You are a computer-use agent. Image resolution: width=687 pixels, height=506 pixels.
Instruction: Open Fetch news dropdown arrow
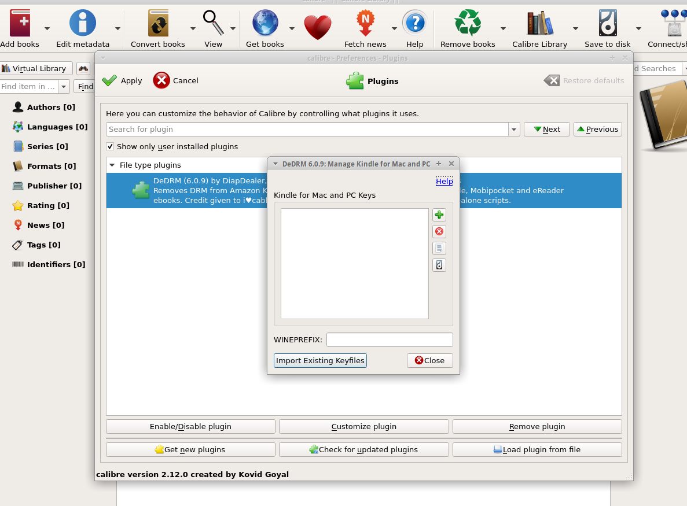point(394,29)
